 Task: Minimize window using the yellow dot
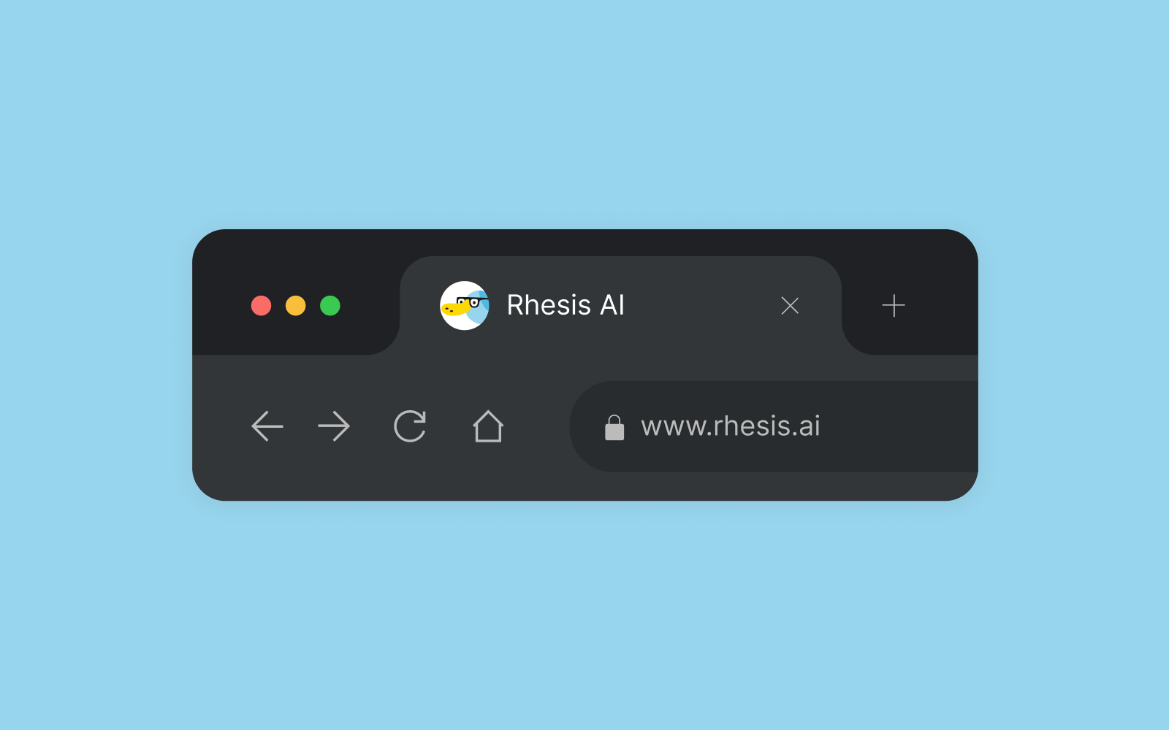(x=295, y=305)
